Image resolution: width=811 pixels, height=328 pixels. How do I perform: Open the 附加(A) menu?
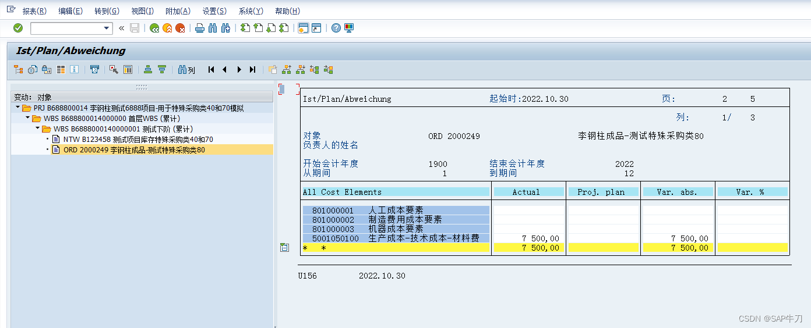[x=178, y=11]
